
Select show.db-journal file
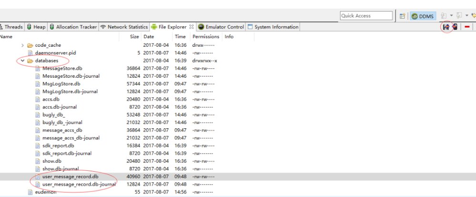point(61,169)
